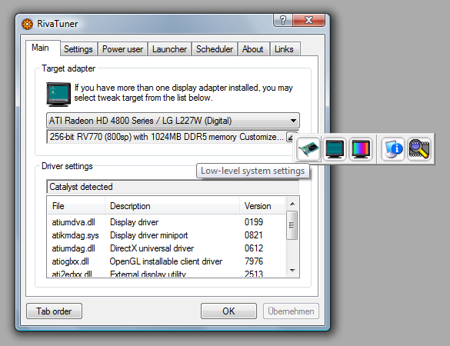Image resolution: width=450 pixels, height=346 pixels.
Task: Click version 0821 cell
Action: 254,235
